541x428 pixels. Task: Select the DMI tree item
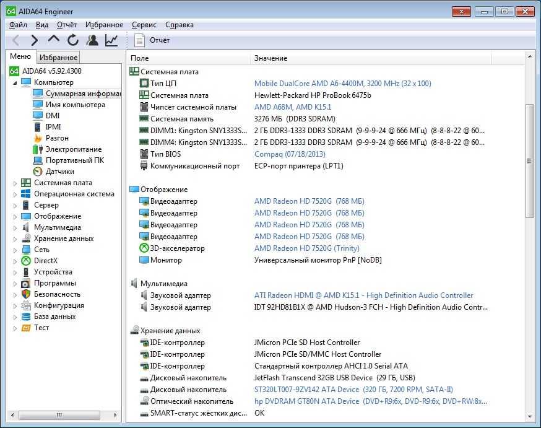tap(53, 116)
